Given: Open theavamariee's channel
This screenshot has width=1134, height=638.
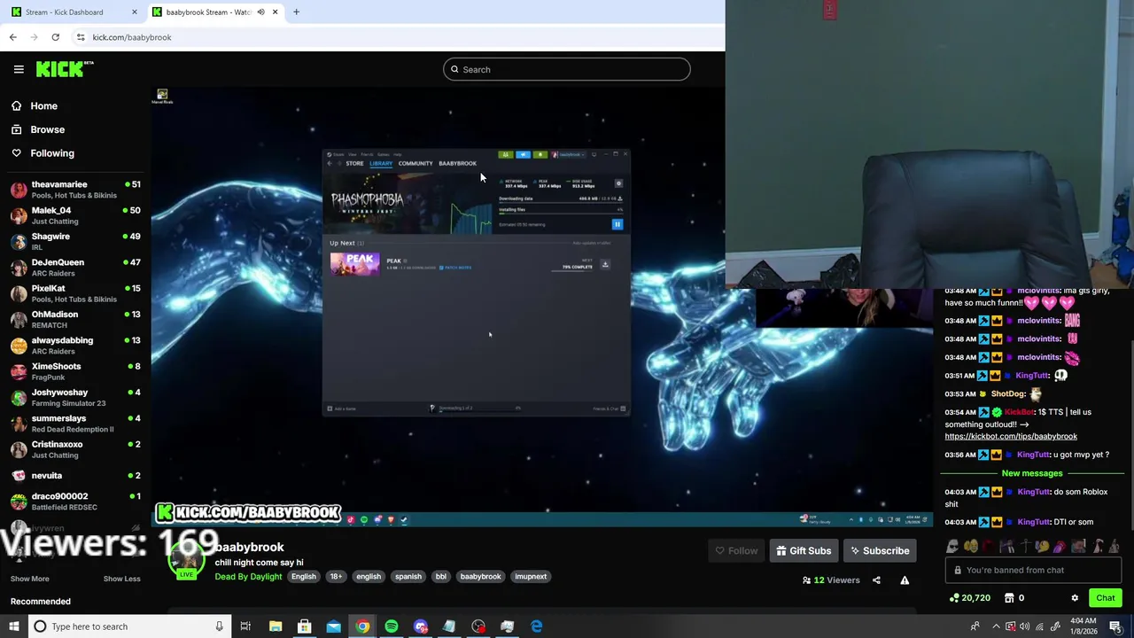Looking at the screenshot, I should (x=75, y=189).
